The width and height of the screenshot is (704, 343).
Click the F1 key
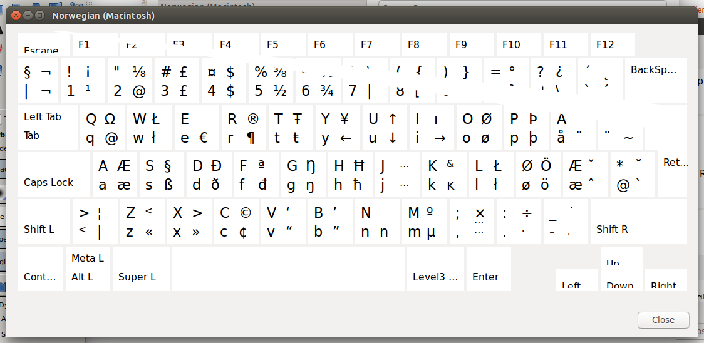[x=95, y=44]
